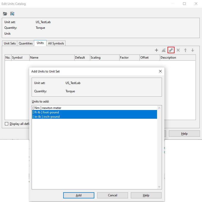Viewport: 202px width, 202px height.
Task: Click the move up arrow icon
Action: point(185,50)
